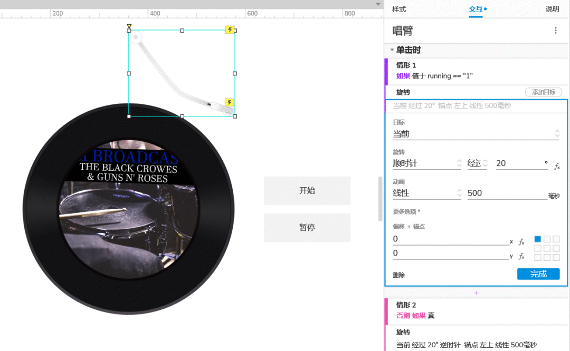
Task: Click the top-middle selection handle
Action: (182, 31)
